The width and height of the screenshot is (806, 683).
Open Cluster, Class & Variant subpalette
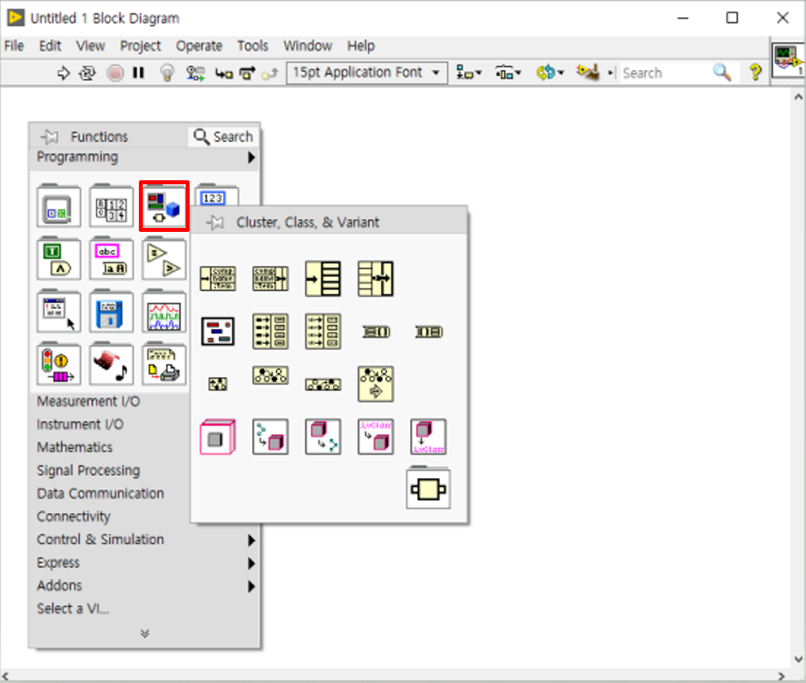(x=164, y=206)
